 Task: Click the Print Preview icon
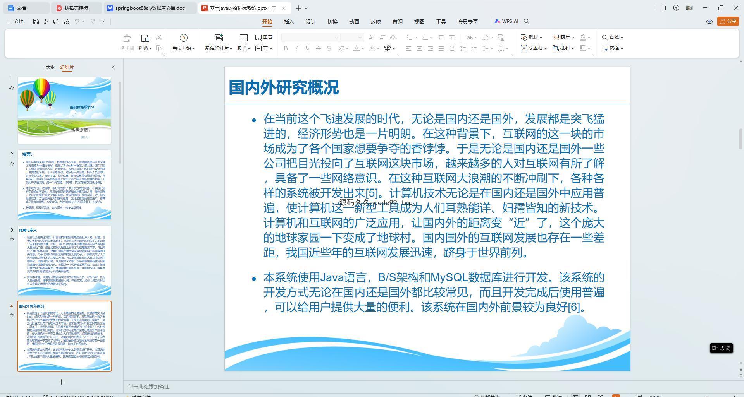[66, 21]
